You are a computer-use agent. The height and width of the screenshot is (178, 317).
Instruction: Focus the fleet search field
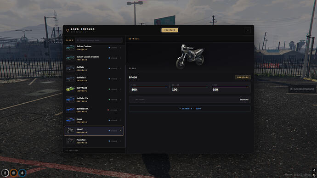[x=99, y=40]
